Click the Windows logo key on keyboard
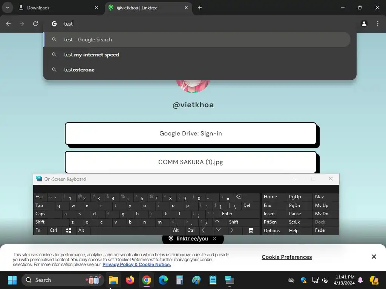The width and height of the screenshot is (386, 289). point(69,231)
